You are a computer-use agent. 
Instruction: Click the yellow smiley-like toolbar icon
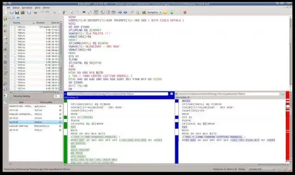click(x=165, y=12)
